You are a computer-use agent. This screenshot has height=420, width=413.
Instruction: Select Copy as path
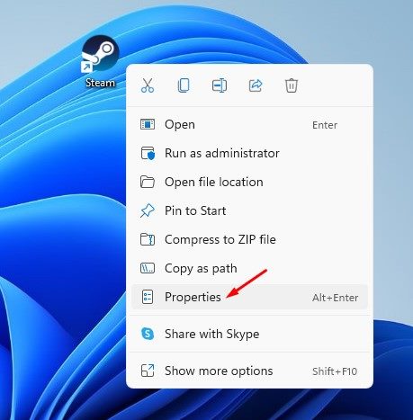click(249, 268)
